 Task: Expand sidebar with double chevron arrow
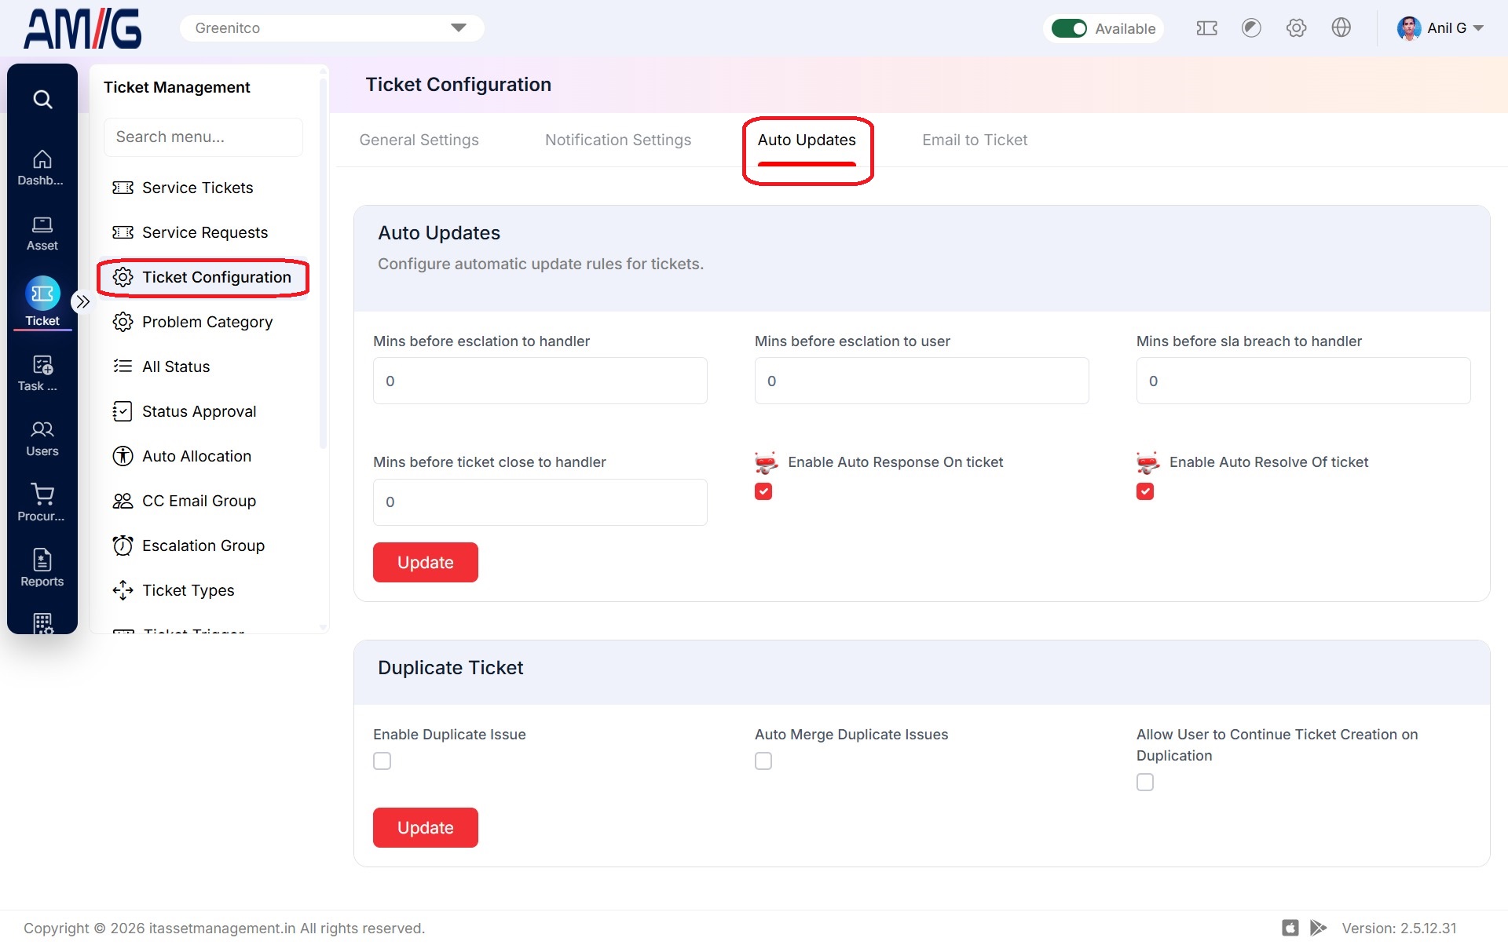coord(82,301)
